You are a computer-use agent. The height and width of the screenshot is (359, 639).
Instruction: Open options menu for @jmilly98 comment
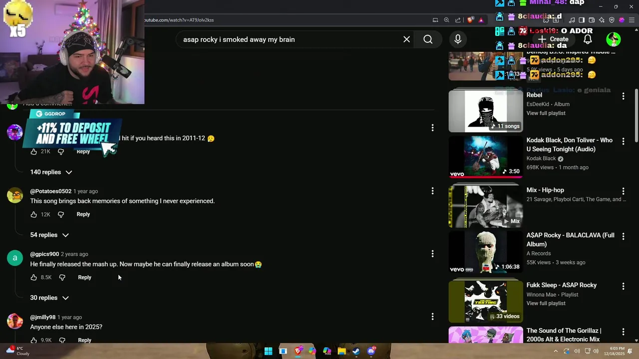pos(432,317)
